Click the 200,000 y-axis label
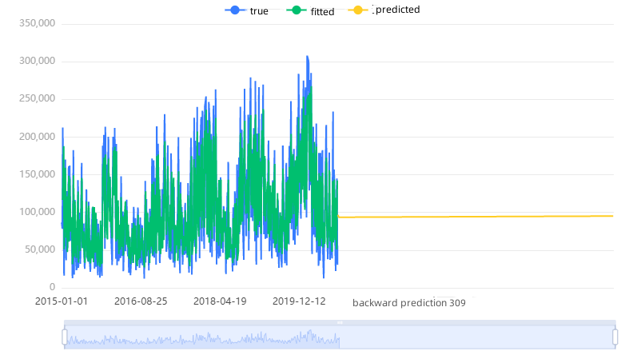This screenshot has height=355, width=625. pyautogui.click(x=37, y=137)
